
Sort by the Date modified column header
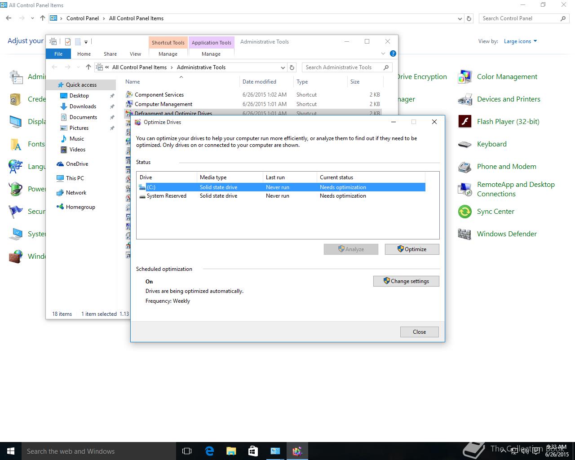coord(266,82)
